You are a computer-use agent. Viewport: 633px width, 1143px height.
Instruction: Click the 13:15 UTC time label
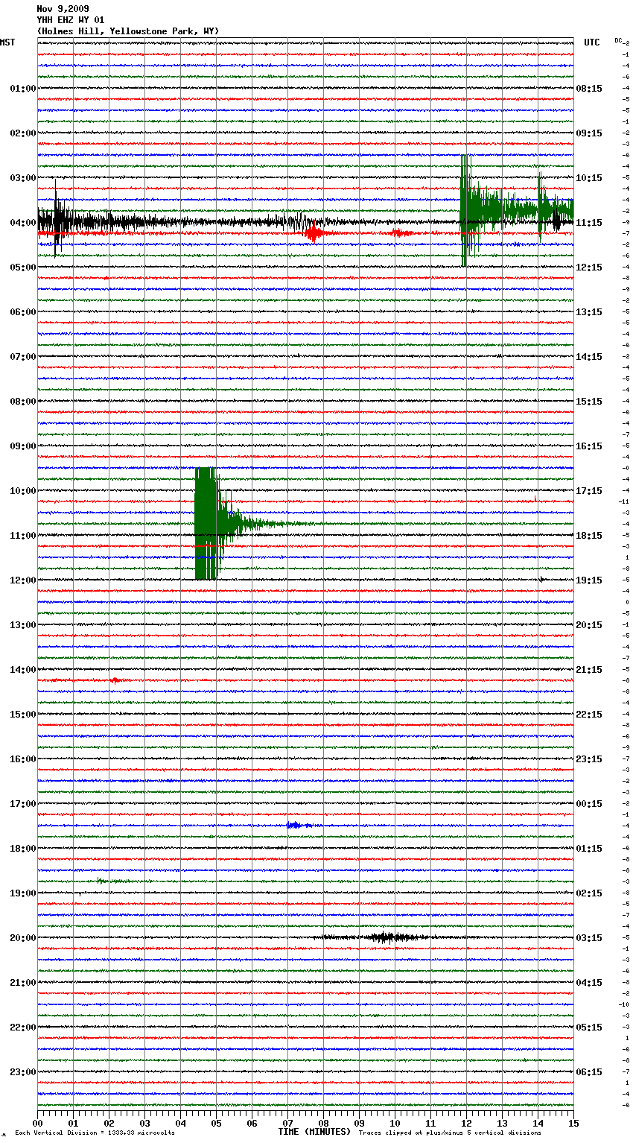pos(589,312)
